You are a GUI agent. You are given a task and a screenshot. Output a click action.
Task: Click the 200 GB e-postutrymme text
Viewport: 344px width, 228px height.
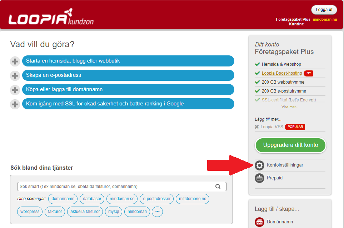pyautogui.click(x=284, y=91)
